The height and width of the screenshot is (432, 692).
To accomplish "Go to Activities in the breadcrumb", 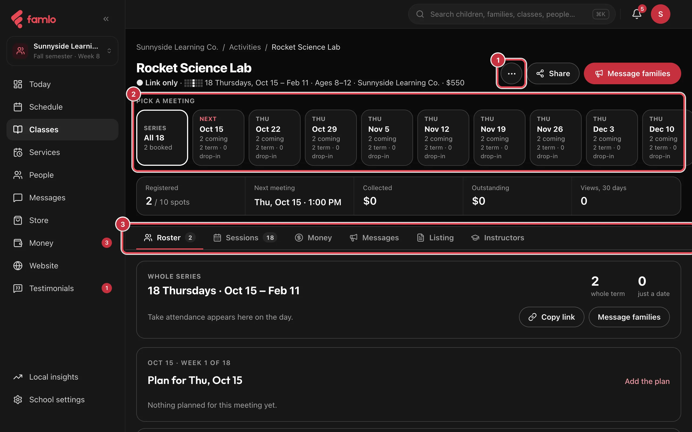I will click(245, 47).
